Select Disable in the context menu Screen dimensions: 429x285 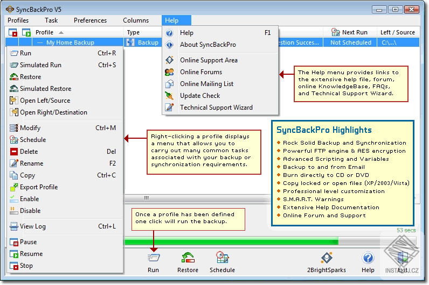point(65,211)
